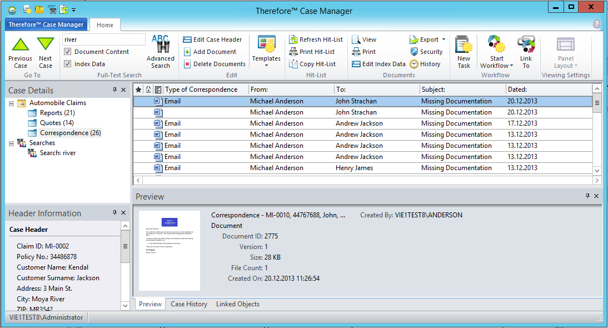Create a New Task
Image resolution: width=608 pixels, height=328 pixels.
pos(464,46)
